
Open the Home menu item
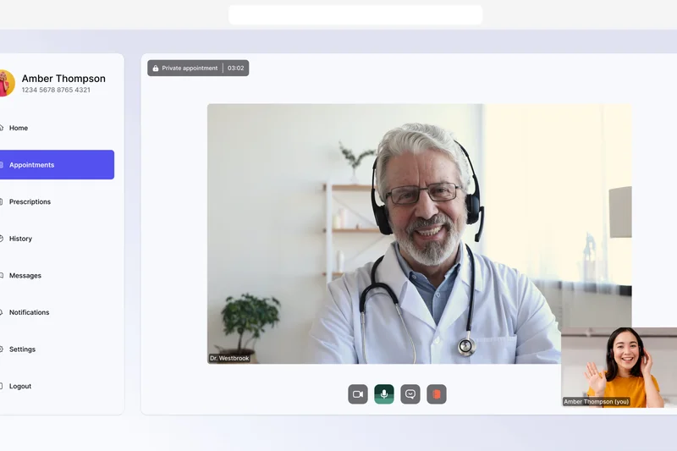19,129
